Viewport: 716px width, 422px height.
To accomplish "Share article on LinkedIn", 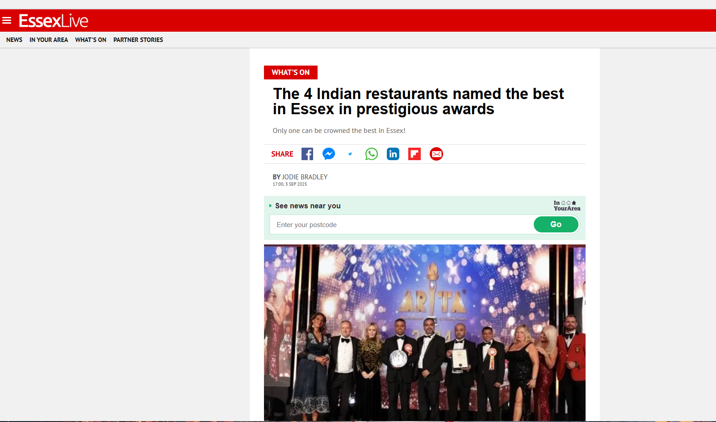I will [393, 154].
